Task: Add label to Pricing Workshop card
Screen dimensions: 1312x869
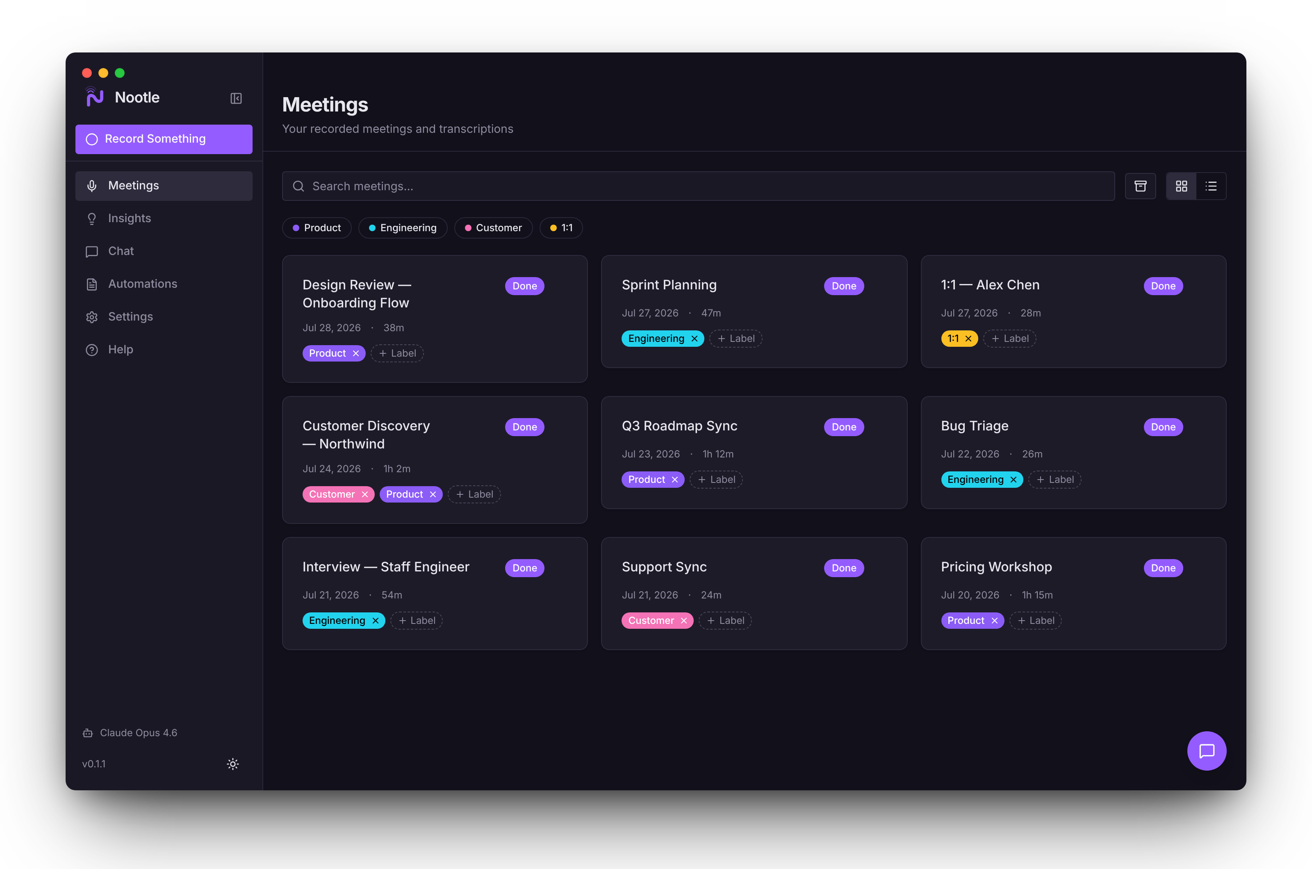Action: [x=1035, y=621]
